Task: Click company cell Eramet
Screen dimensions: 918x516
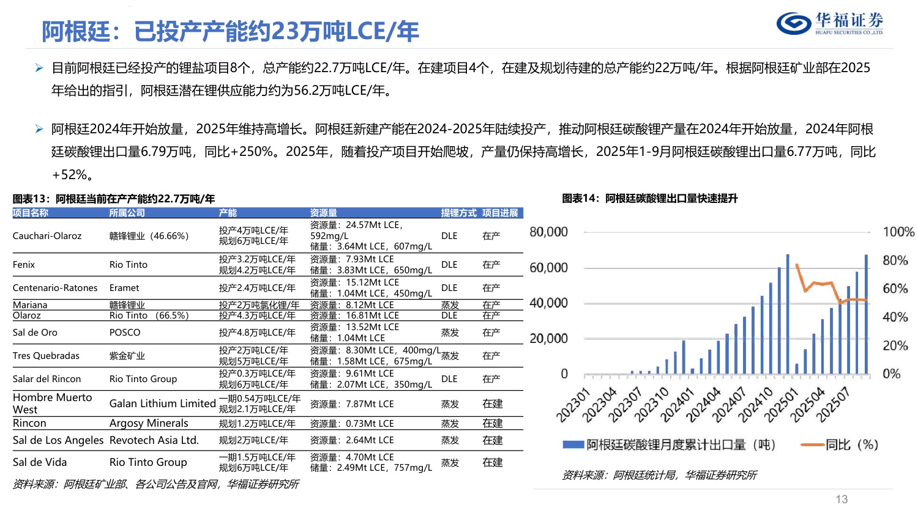Action: 124,288
